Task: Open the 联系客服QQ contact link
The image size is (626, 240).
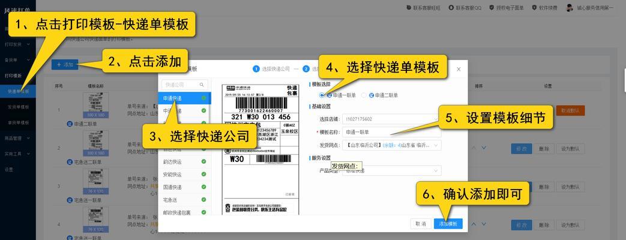Action: [x=465, y=8]
